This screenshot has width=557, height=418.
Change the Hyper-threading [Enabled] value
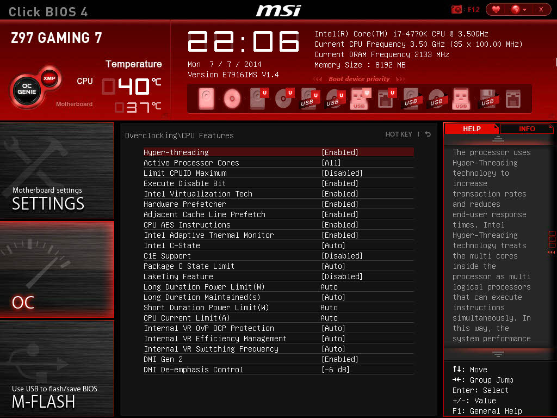(340, 152)
